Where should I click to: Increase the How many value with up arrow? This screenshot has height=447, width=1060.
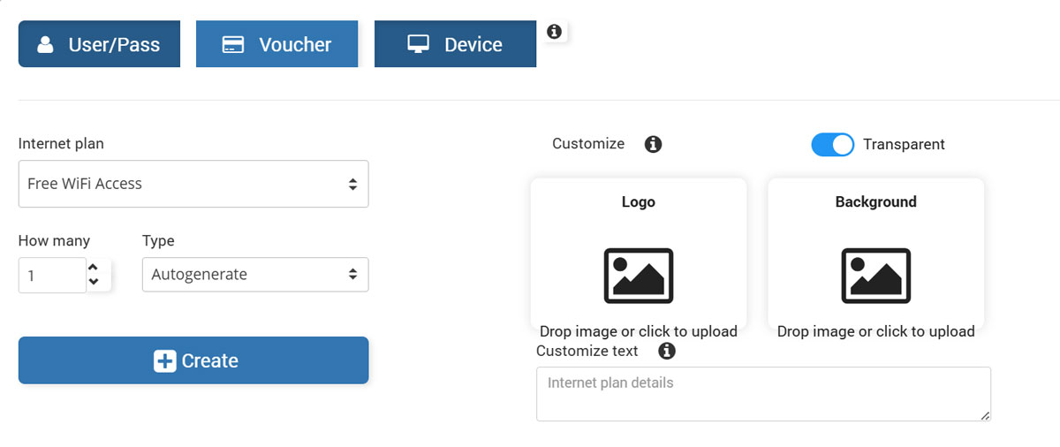coord(94,267)
